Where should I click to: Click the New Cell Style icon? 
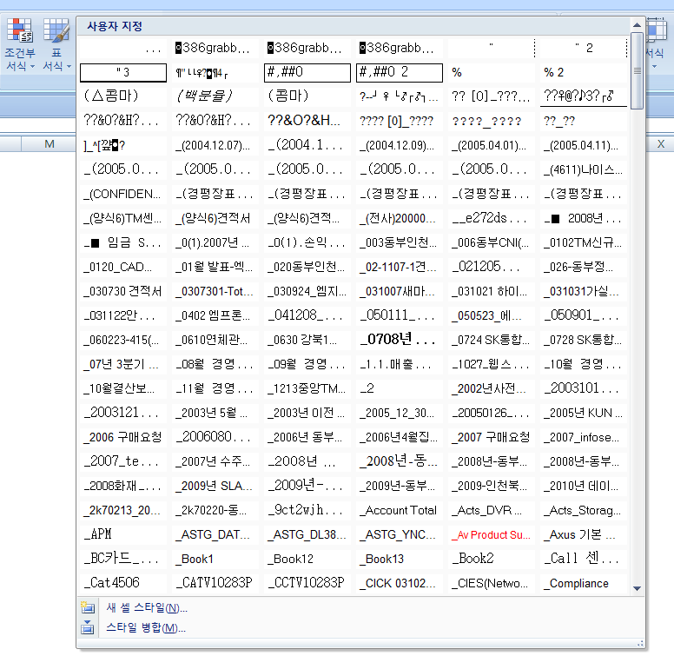(x=87, y=607)
